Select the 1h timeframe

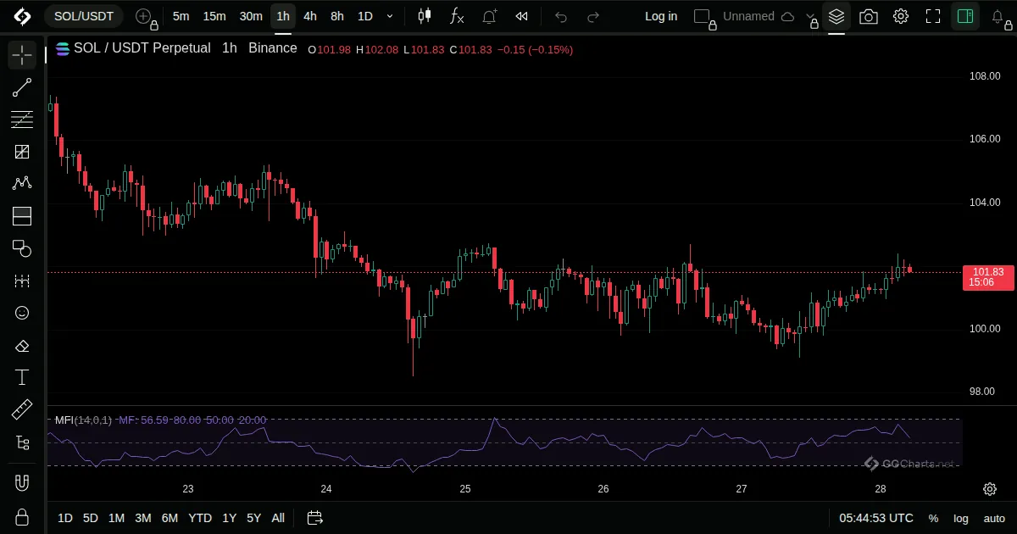tap(283, 16)
